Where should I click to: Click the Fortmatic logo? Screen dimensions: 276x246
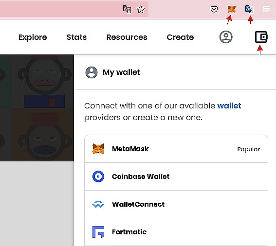click(98, 232)
